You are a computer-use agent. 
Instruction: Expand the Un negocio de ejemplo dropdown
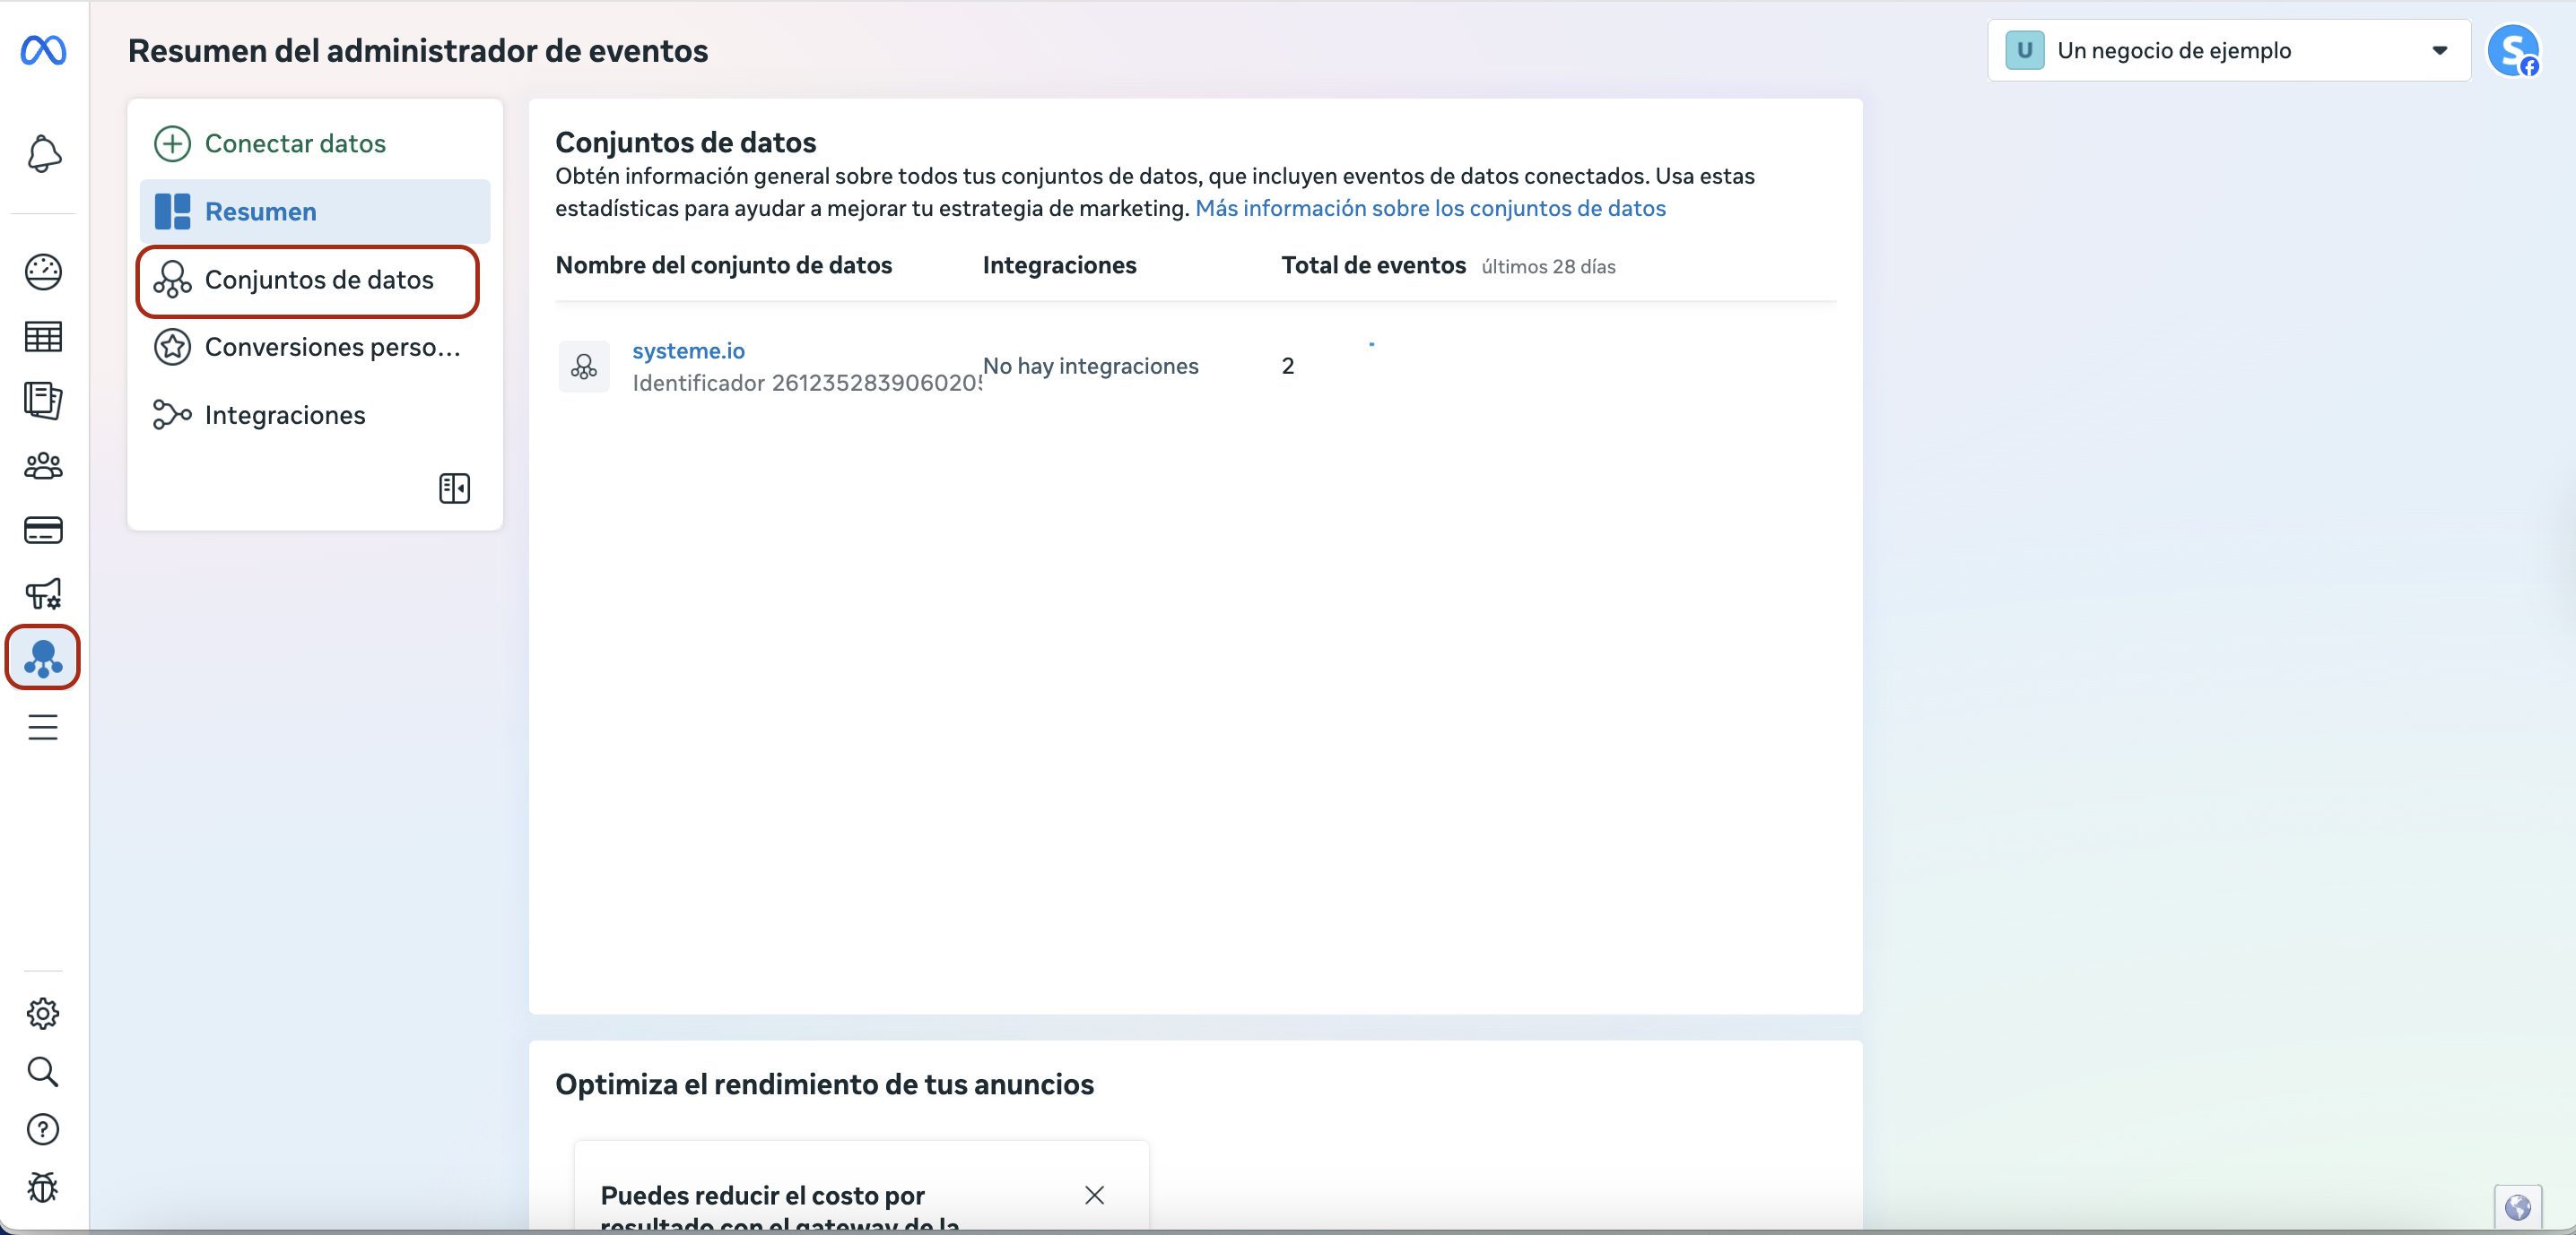pyautogui.click(x=2228, y=50)
